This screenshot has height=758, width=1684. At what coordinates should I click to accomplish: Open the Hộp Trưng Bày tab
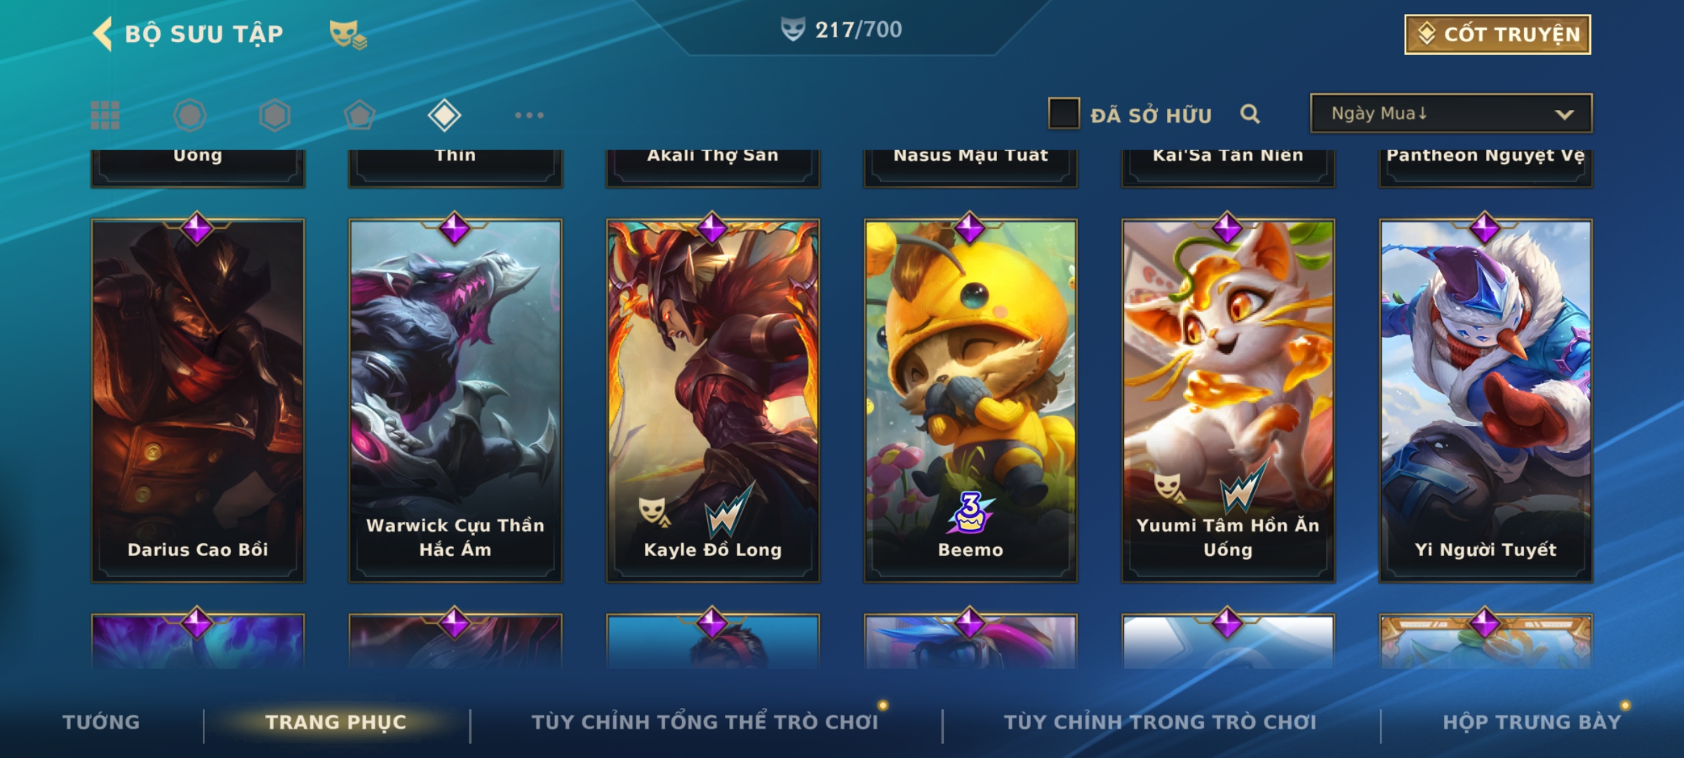[x=1532, y=722]
